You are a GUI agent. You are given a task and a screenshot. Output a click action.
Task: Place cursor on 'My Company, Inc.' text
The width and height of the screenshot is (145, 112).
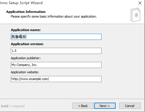click(24, 65)
